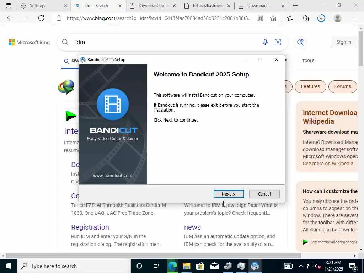This screenshot has height=273, width=364.
Task: Open the news result link
Action: coord(192,227)
